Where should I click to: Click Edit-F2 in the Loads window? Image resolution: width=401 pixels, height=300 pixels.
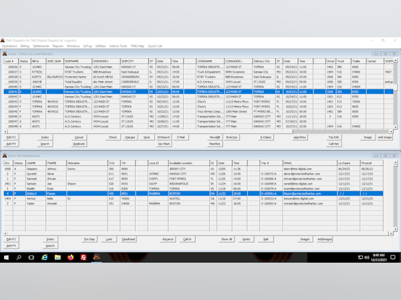click(x=11, y=137)
